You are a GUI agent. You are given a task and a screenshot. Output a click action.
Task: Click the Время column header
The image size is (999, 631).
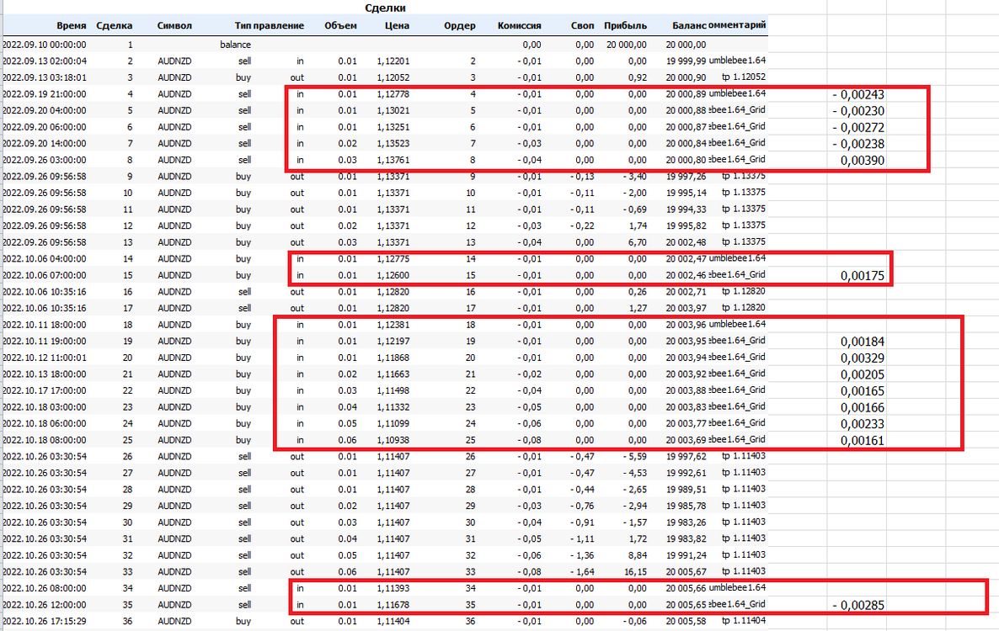[72, 25]
